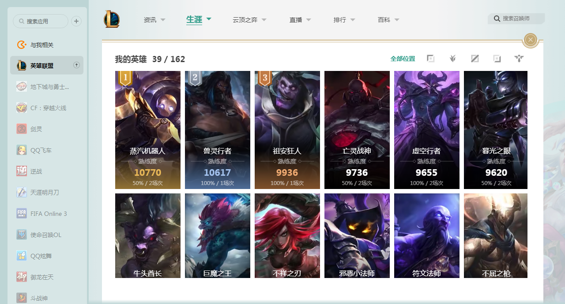Click the League of Legends logo icon

click(x=112, y=19)
